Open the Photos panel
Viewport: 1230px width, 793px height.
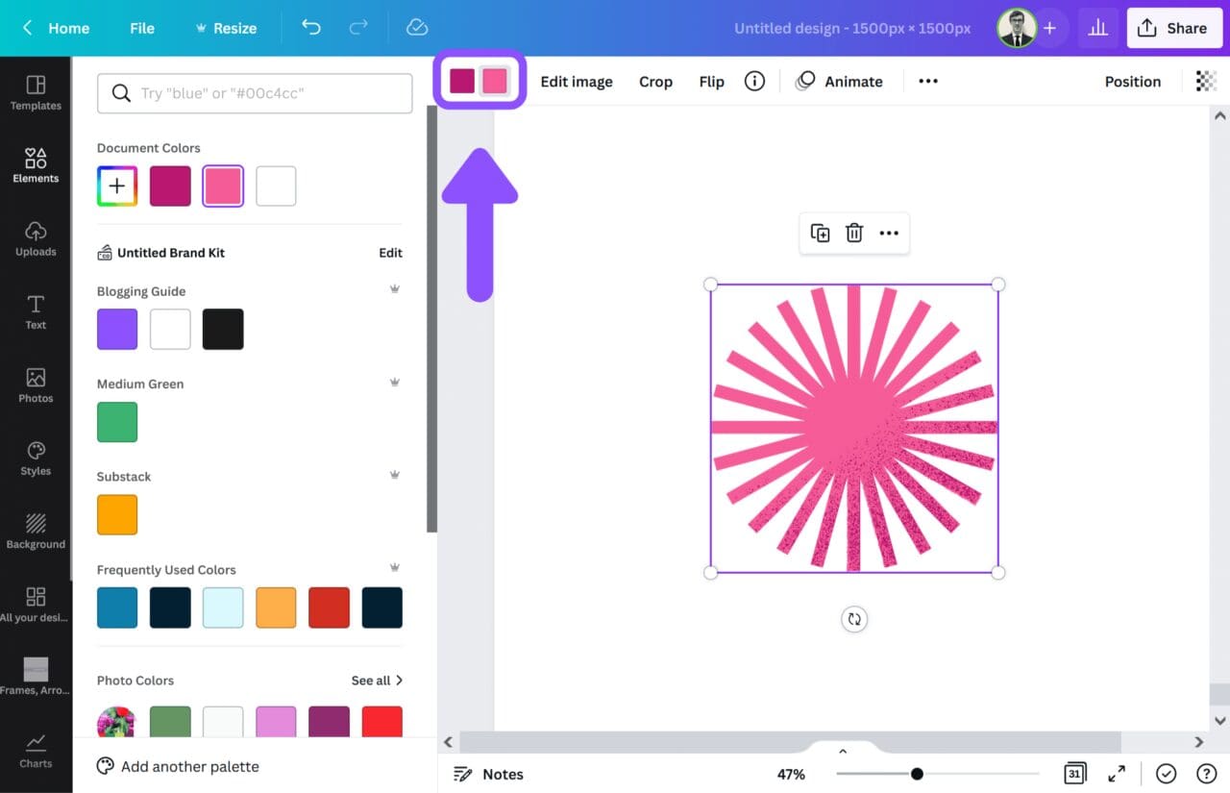(36, 384)
